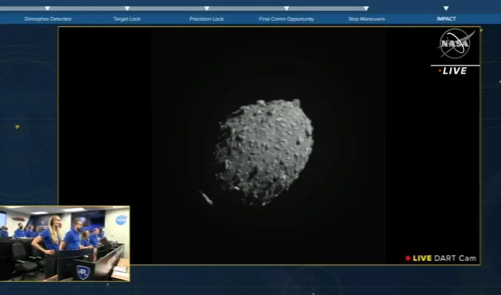The image size is (501, 295).
Task: Expand the Dimorphos Detected milestone details
Action: click(x=48, y=18)
